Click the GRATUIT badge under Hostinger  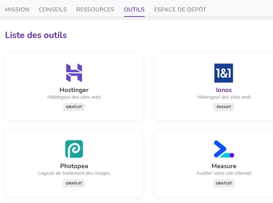[74, 107]
